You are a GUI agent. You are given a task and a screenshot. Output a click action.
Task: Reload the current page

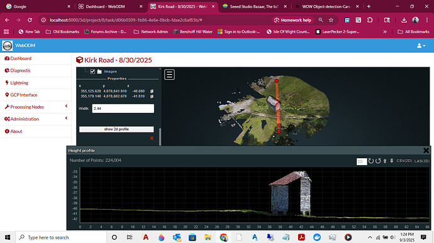30,20
